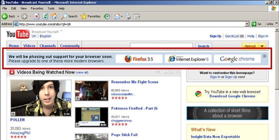Image resolution: width=279 pixels, height=140 pixels.
Task: Click the YouTube search input field
Action: coord(161,46)
